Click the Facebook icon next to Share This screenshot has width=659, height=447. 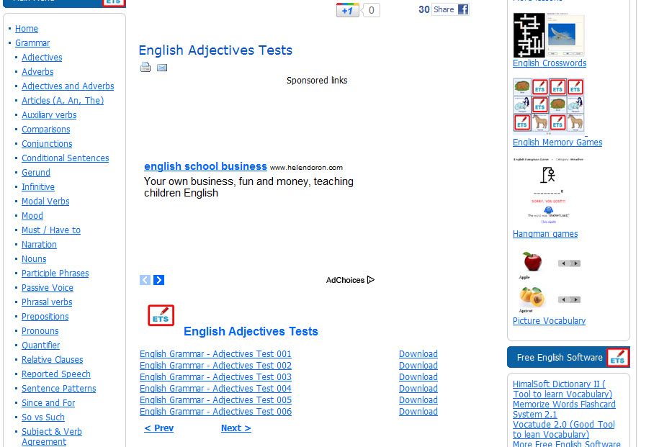(x=462, y=9)
